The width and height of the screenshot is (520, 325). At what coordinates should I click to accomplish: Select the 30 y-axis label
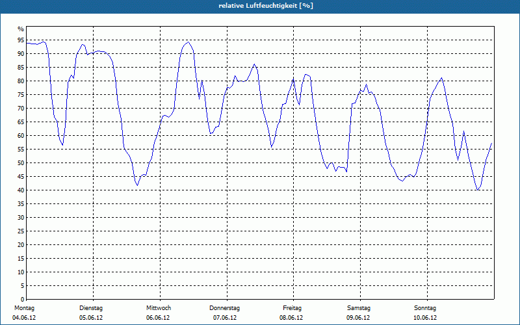point(21,218)
